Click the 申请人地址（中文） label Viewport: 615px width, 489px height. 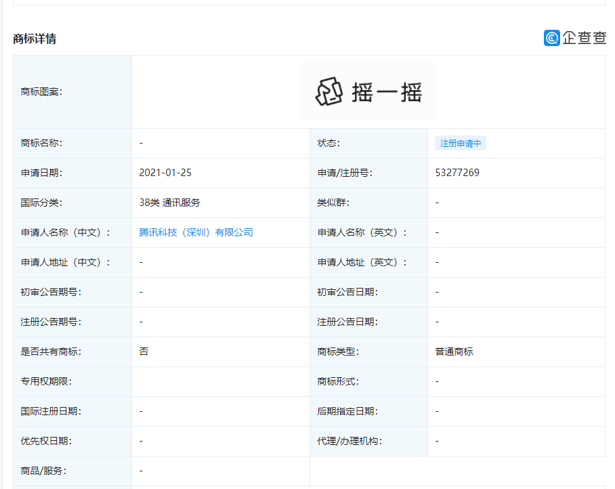point(65,262)
